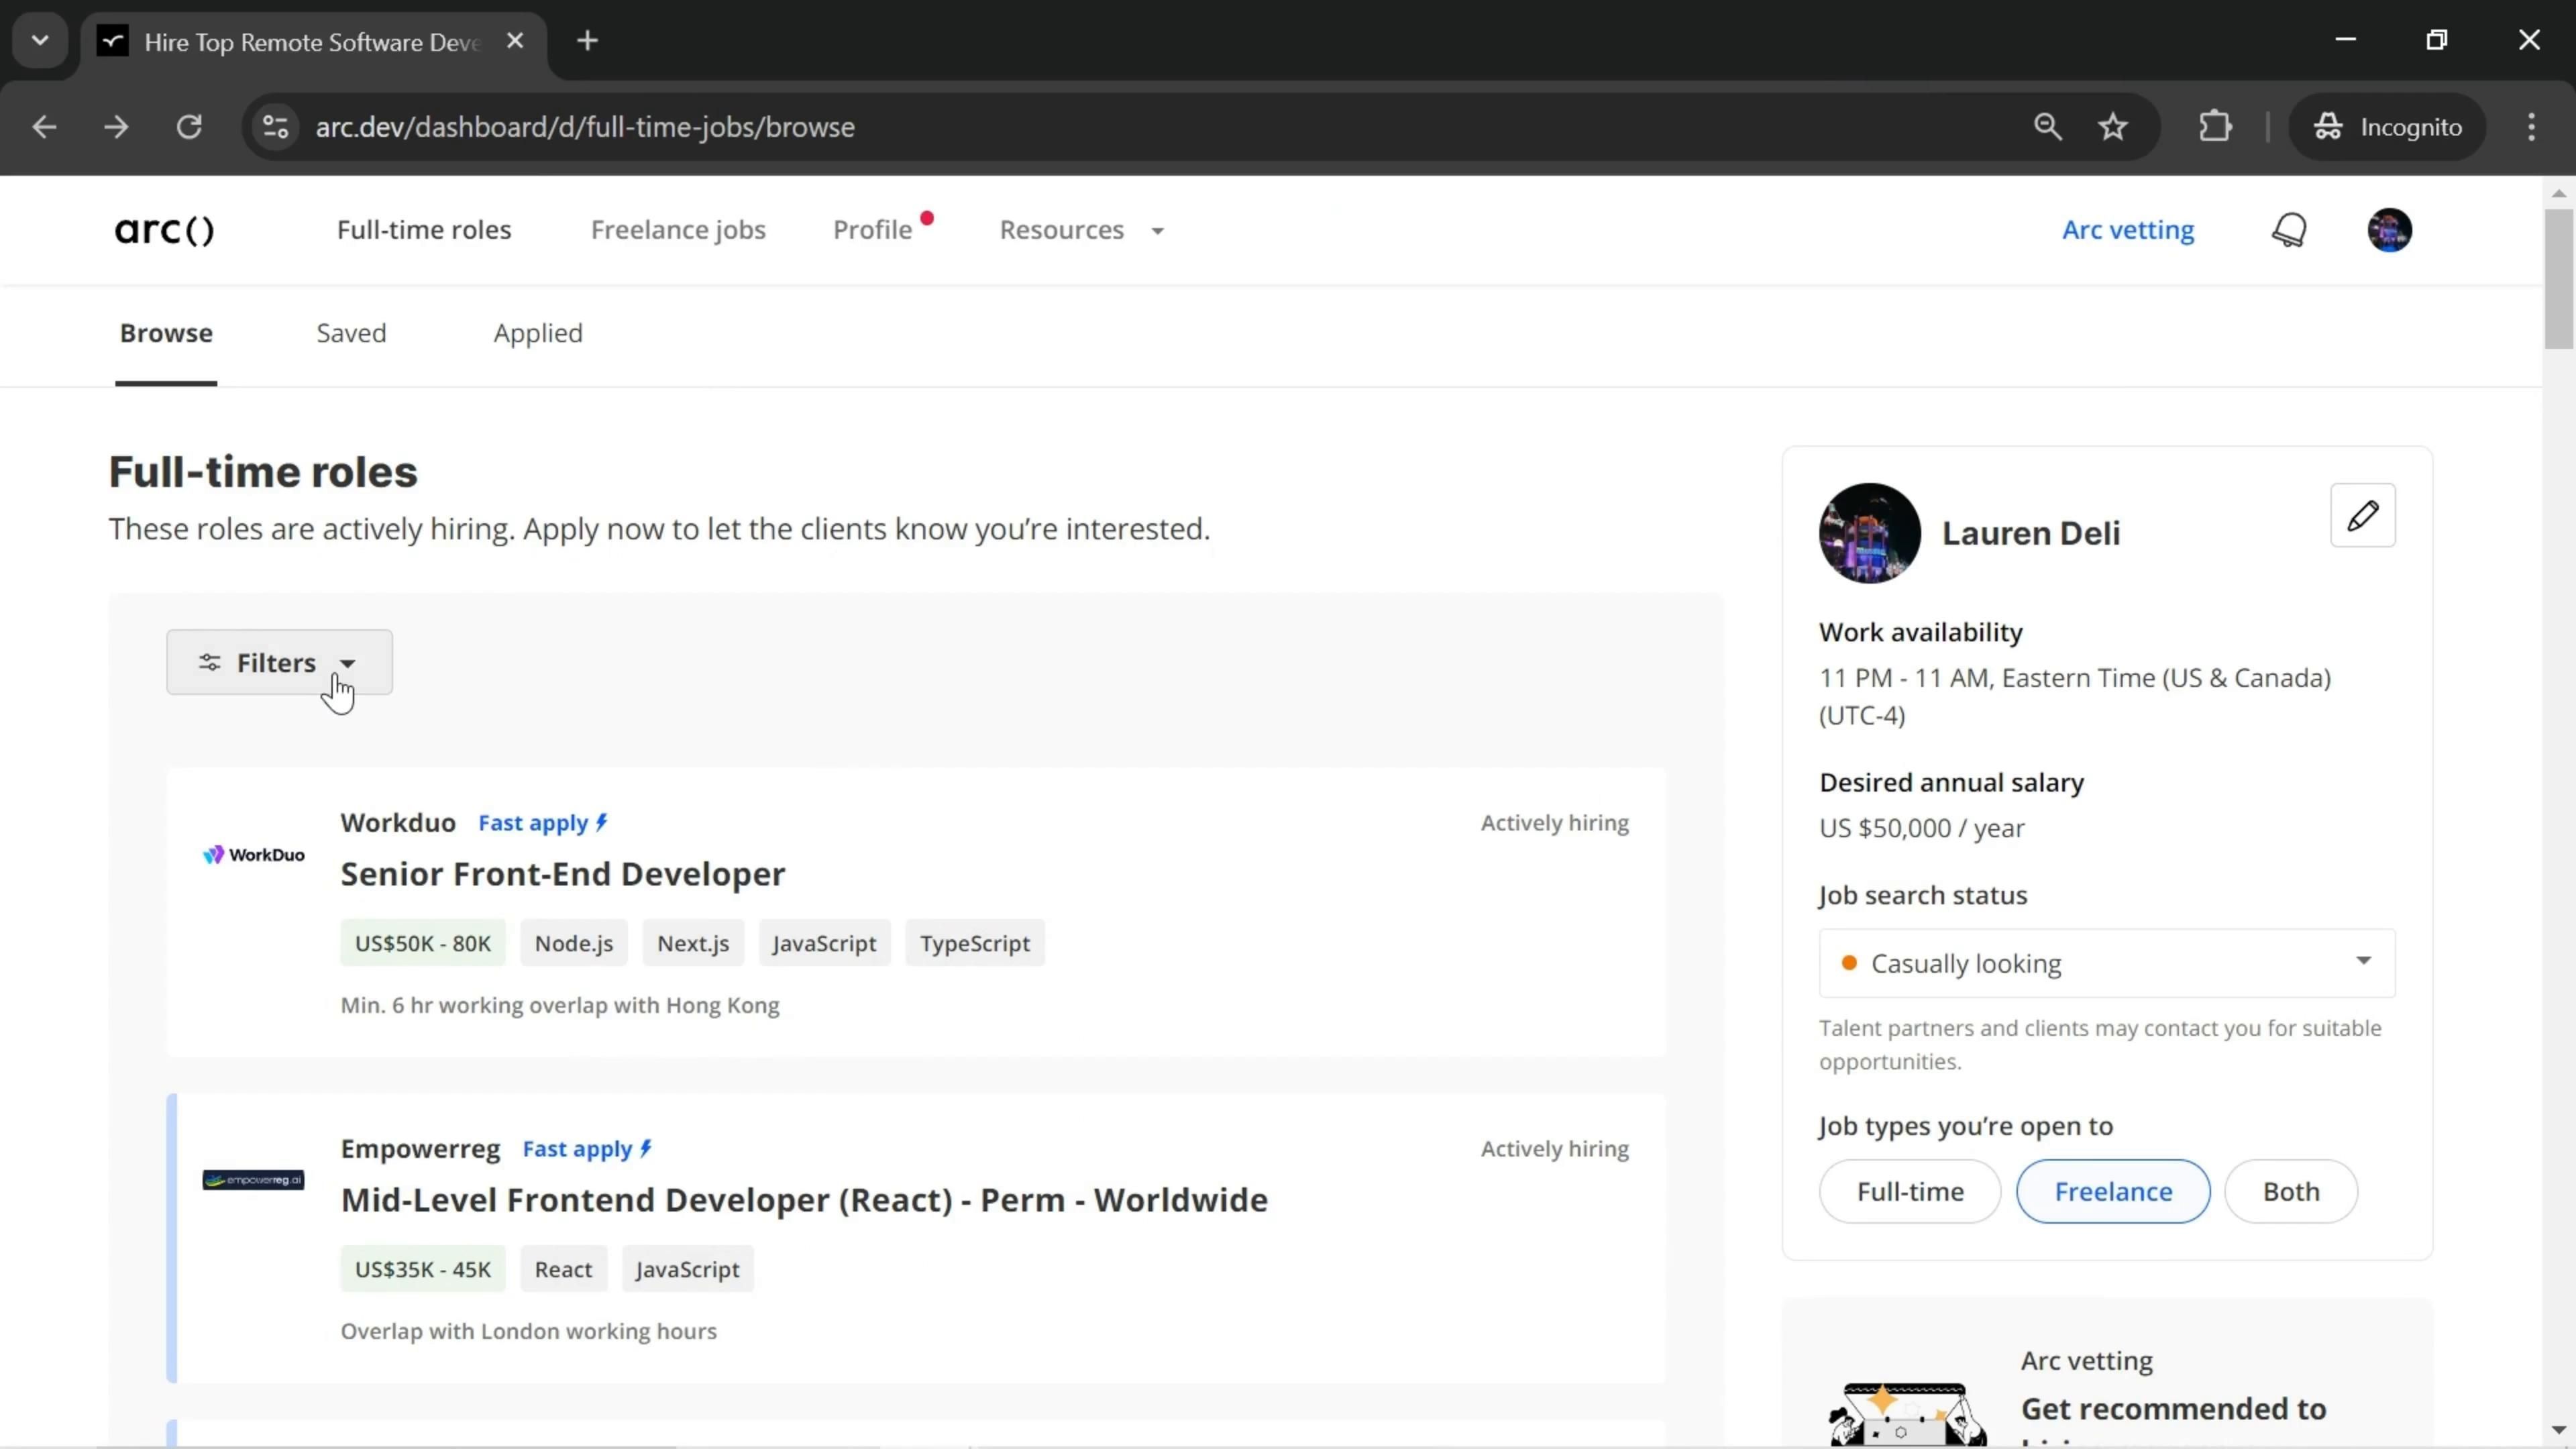
Task: Open Senior Front-End Developer job listing
Action: [x=563, y=874]
